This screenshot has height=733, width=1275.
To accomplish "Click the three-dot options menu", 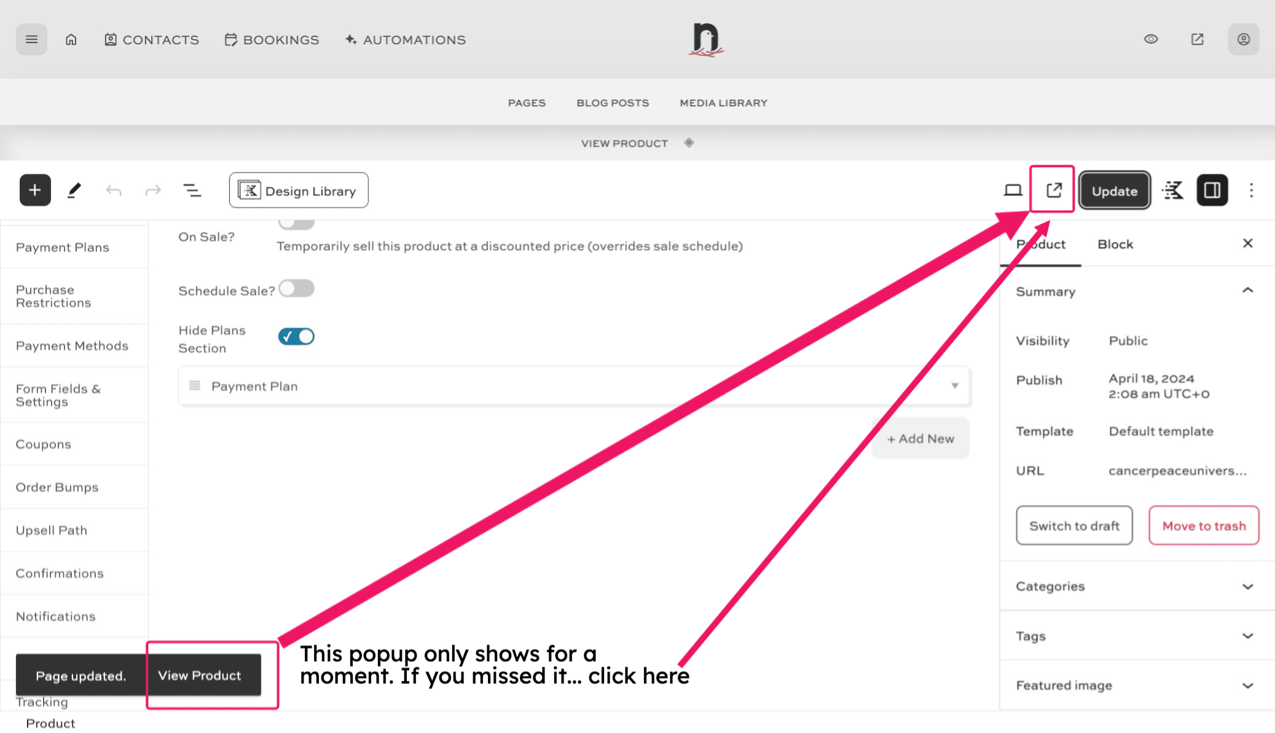I will click(1252, 190).
